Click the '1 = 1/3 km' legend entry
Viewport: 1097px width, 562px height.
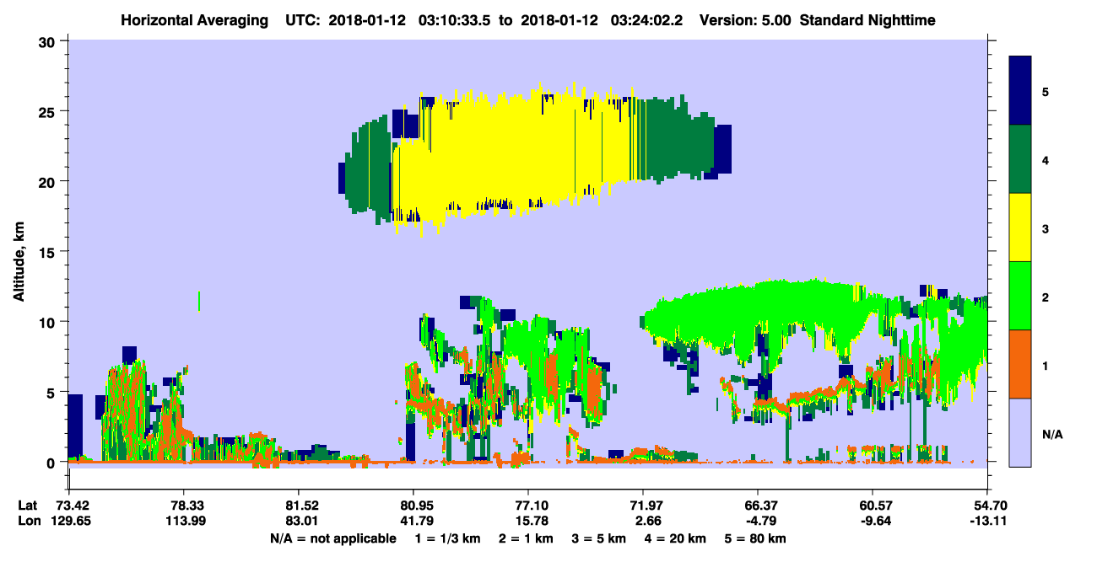448,538
